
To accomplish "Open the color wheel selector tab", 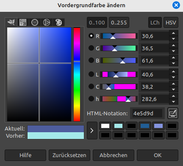I will pyautogui.click(x=47, y=22).
